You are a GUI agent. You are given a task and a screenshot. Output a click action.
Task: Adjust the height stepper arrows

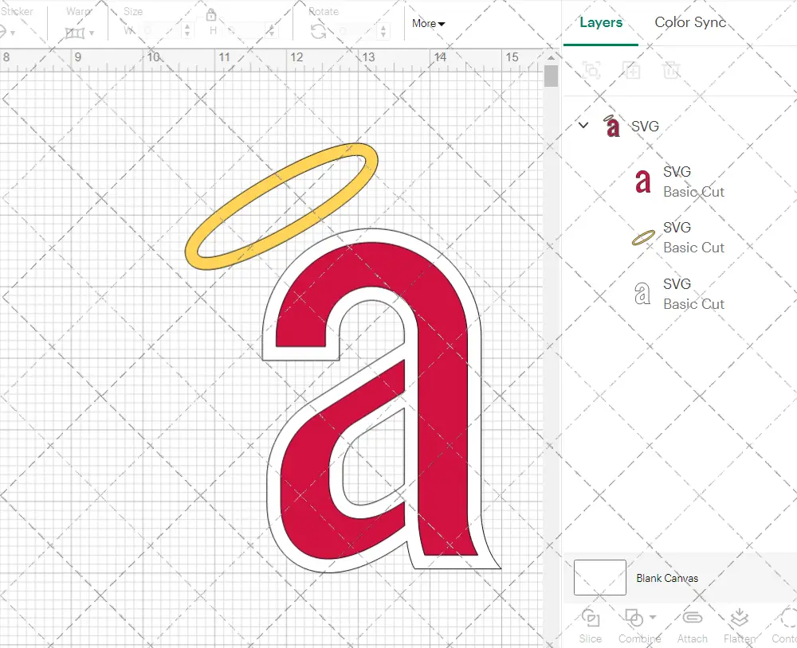(272, 31)
